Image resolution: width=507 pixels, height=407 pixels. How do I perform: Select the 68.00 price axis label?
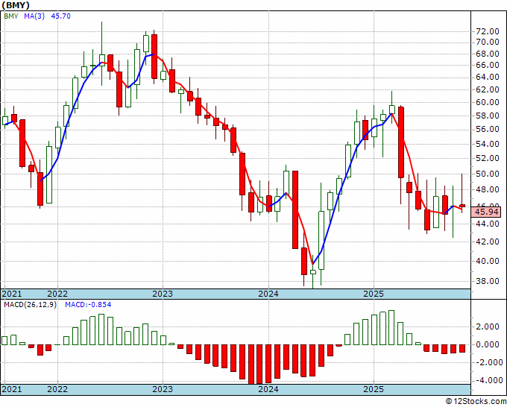pos(488,54)
